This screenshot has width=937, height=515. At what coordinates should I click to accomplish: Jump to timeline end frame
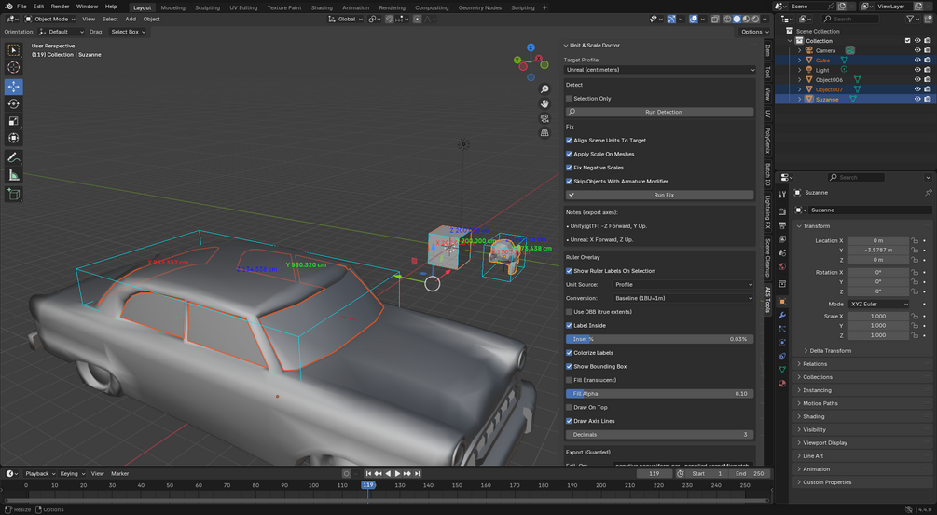[x=417, y=473]
